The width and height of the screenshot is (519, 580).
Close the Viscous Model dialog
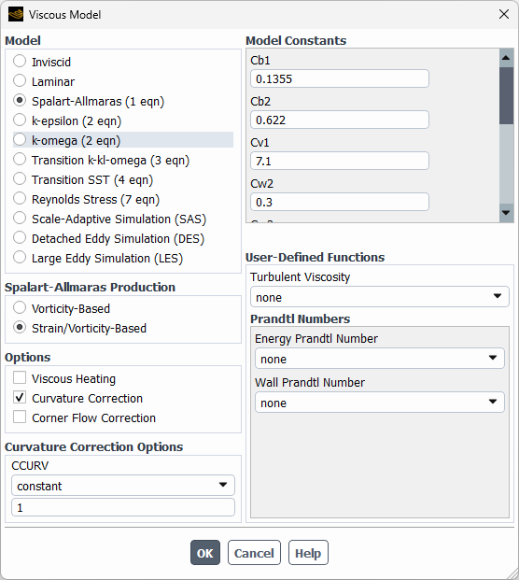[504, 14]
